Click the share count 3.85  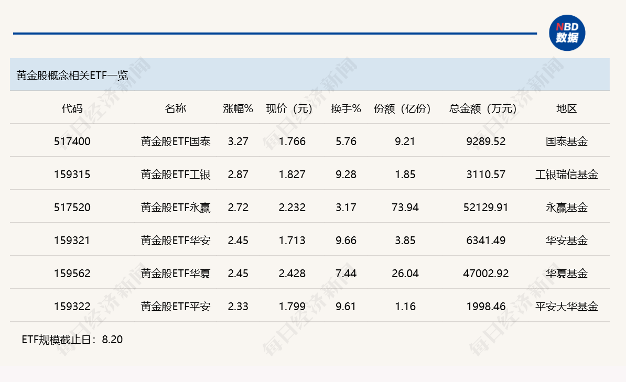pyautogui.click(x=405, y=241)
